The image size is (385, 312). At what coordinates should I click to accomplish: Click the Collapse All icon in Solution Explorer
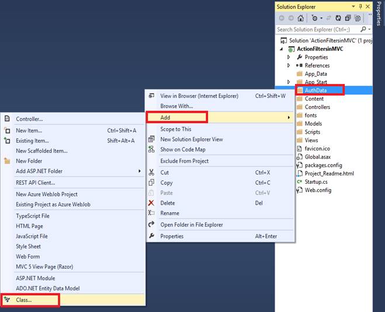tap(348, 18)
